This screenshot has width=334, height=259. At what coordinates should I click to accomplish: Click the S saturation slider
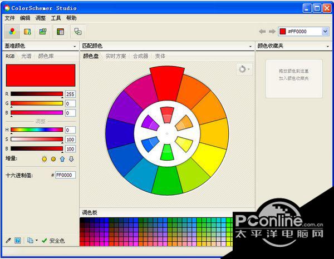(37, 139)
